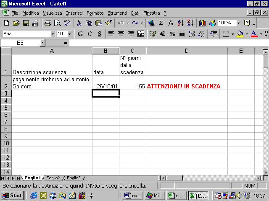Image resolution: width=269 pixels, height=201 pixels.
Task: Select the date cell 26/10/01
Action: tap(105, 83)
